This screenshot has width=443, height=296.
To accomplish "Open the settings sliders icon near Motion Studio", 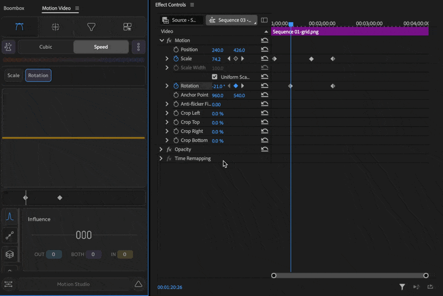I will 8,284.
